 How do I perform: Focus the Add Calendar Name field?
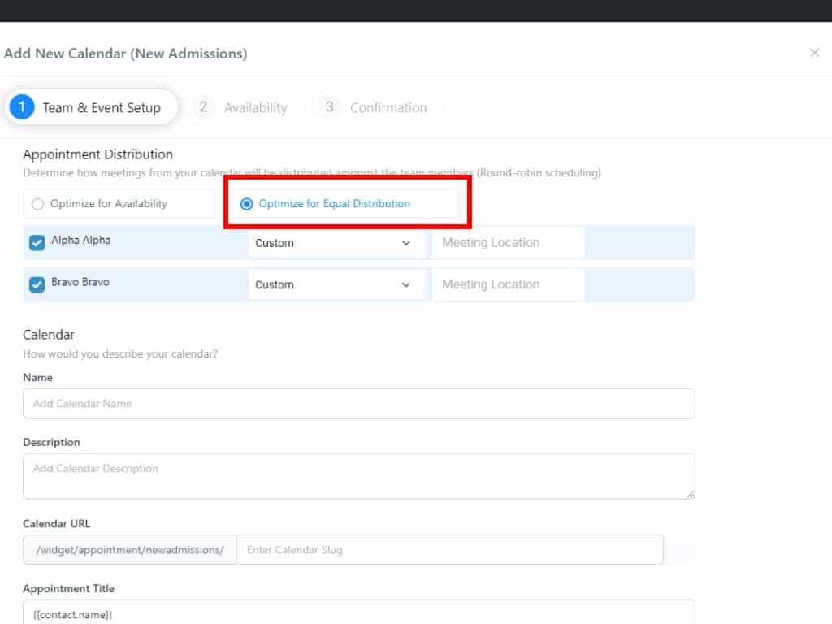coord(358,404)
